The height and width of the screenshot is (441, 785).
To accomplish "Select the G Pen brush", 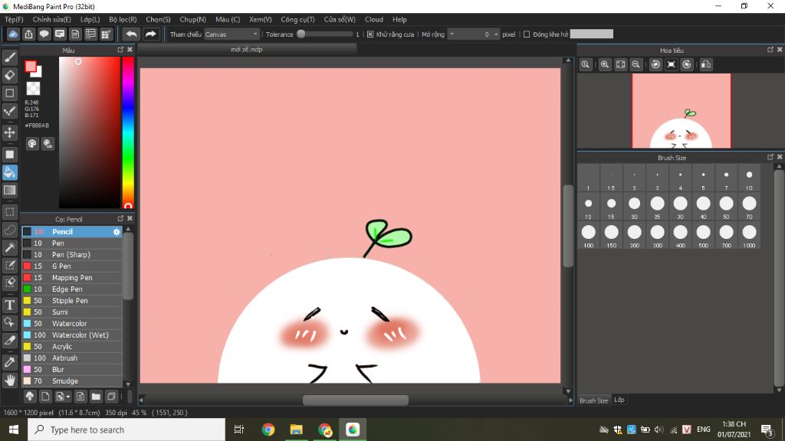I will point(71,266).
